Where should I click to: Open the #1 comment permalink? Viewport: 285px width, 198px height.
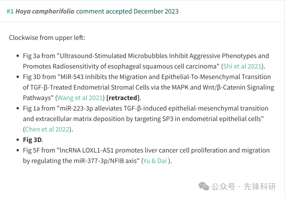pyautogui.click(x=10, y=11)
